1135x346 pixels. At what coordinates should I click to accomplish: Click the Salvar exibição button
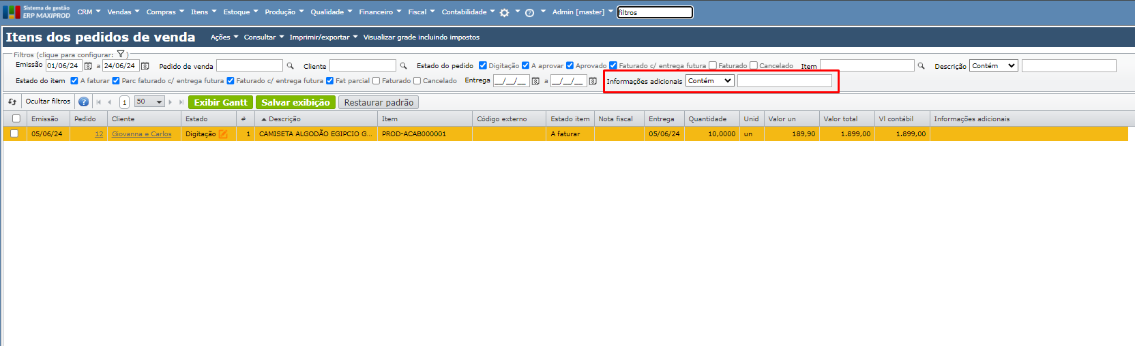click(x=295, y=102)
